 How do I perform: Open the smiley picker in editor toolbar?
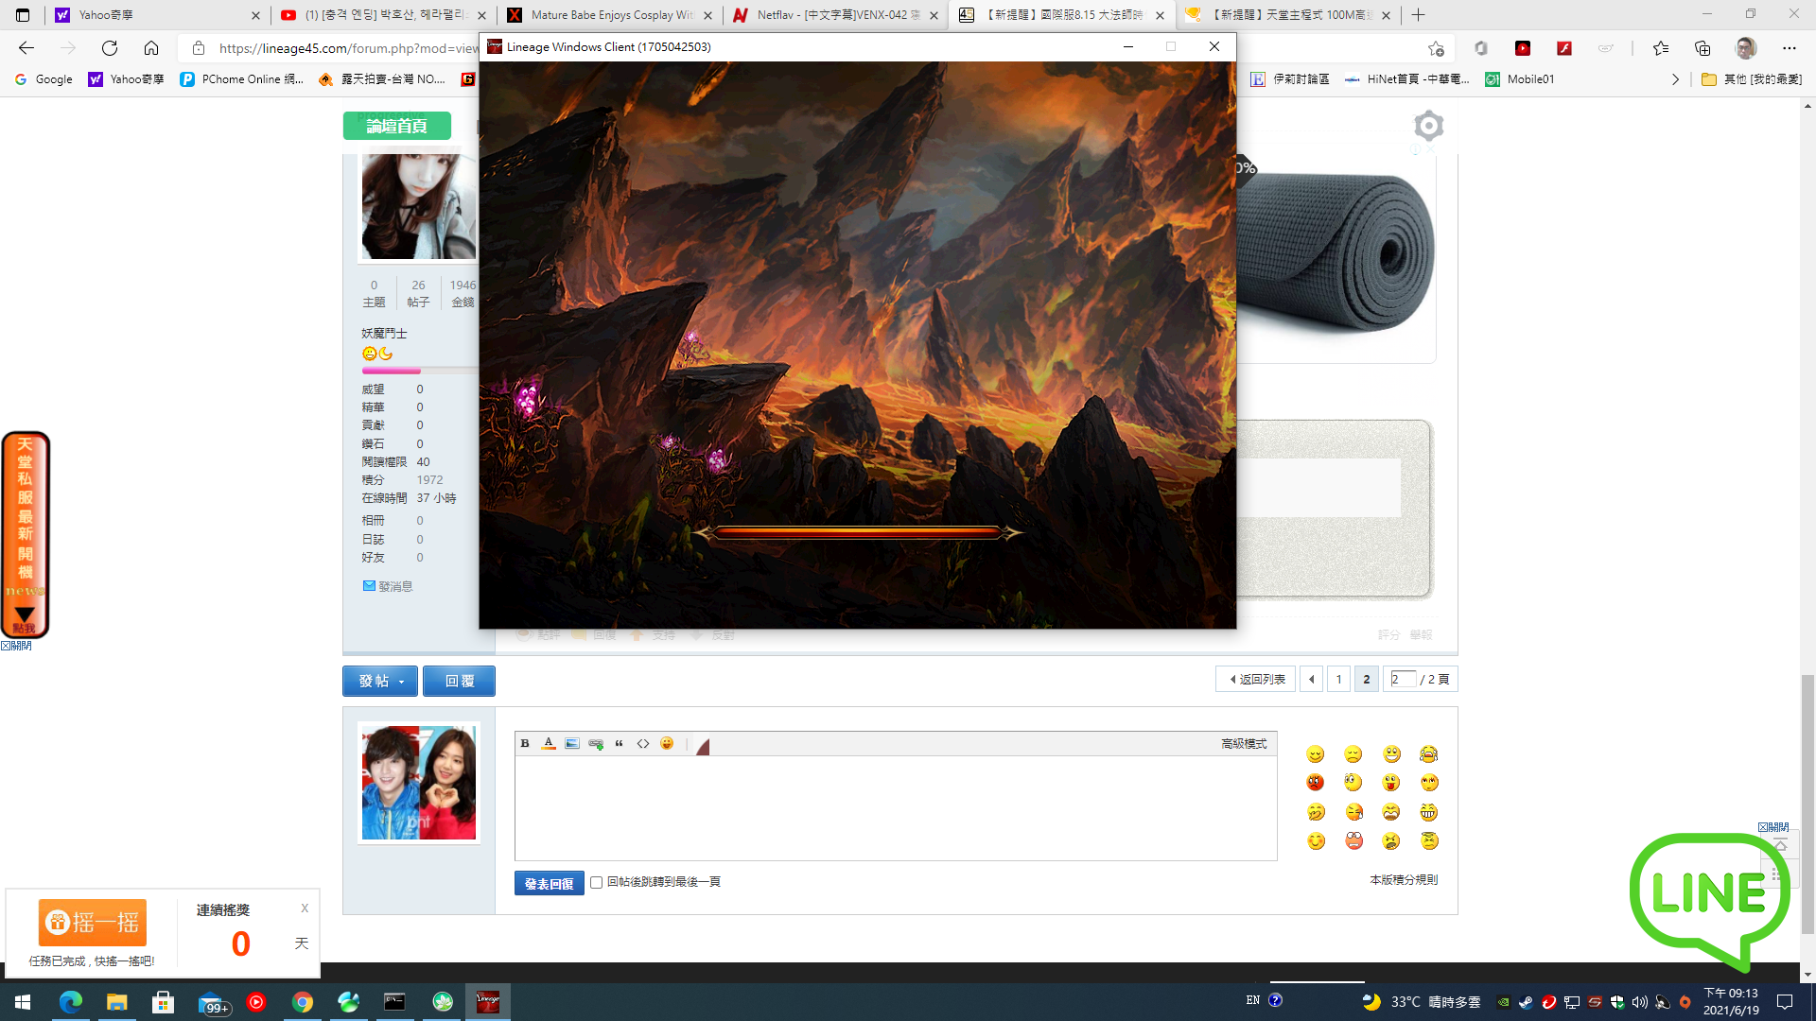click(x=667, y=744)
